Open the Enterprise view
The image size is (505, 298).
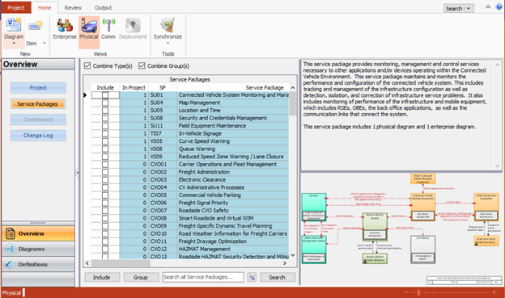tap(65, 29)
